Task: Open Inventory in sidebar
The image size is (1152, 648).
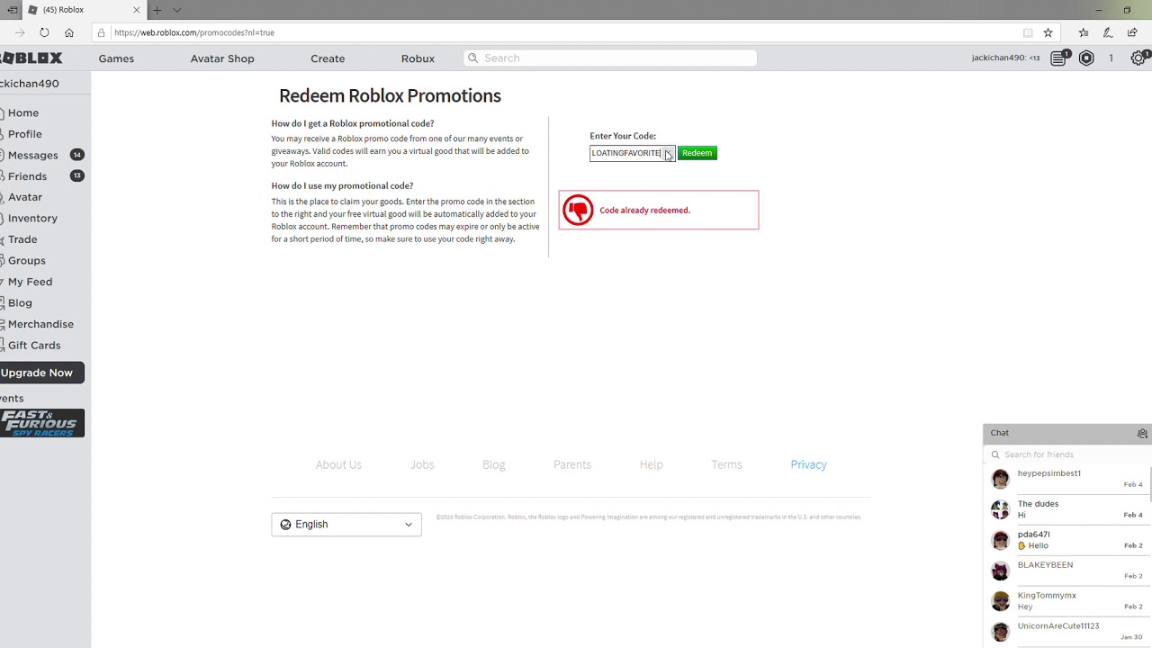Action: [x=32, y=219]
